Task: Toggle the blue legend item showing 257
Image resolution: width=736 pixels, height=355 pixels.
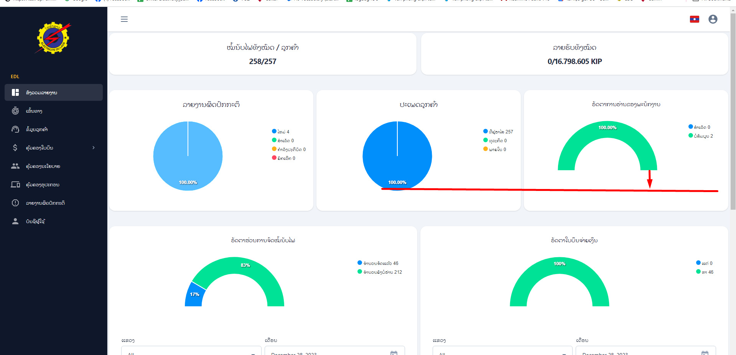Action: [x=498, y=131]
